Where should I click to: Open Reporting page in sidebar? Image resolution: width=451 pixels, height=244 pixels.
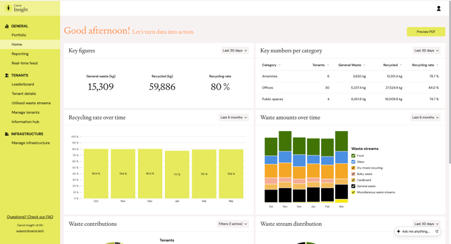20,54
